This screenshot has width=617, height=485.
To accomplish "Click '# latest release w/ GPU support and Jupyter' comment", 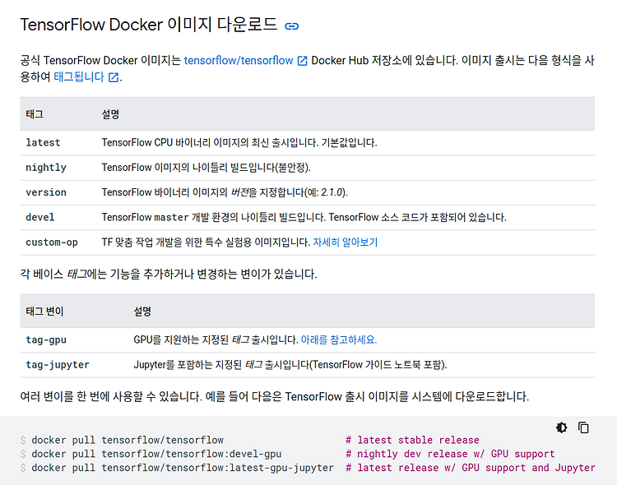I will coord(471,467).
